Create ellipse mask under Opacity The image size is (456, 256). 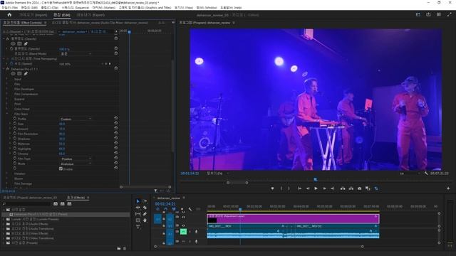click(13, 44)
